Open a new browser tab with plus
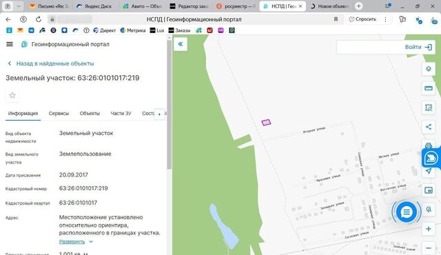The width and height of the screenshot is (441, 255). [358, 6]
